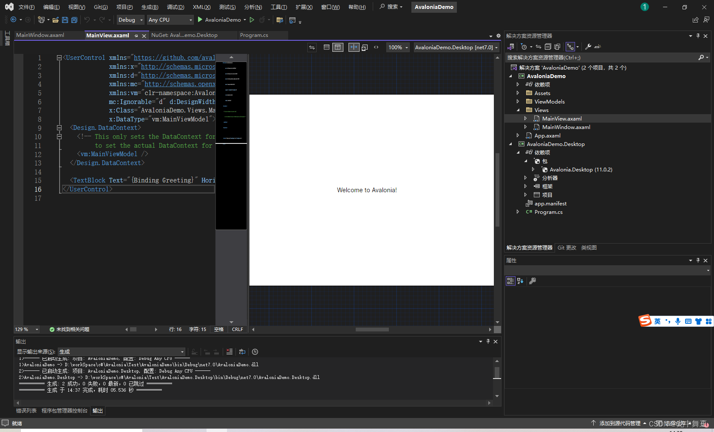The image size is (714, 432).
Task: Collapse the AvaloniaDemo.Desktop project node
Action: 510,144
